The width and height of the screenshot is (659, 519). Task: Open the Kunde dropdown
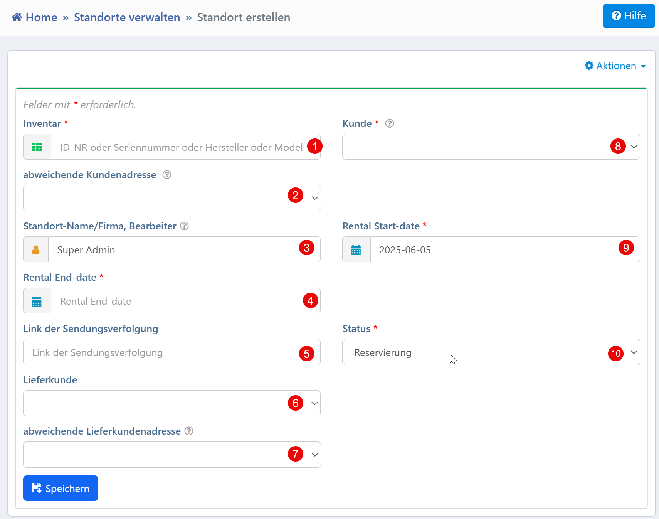(491, 147)
